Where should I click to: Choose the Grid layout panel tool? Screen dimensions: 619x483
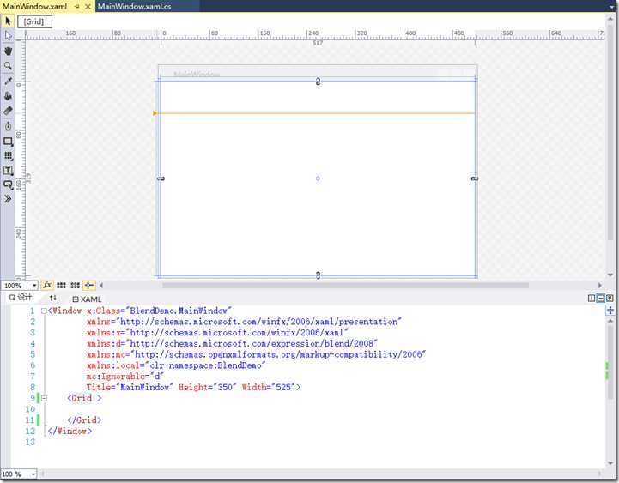(x=8, y=156)
